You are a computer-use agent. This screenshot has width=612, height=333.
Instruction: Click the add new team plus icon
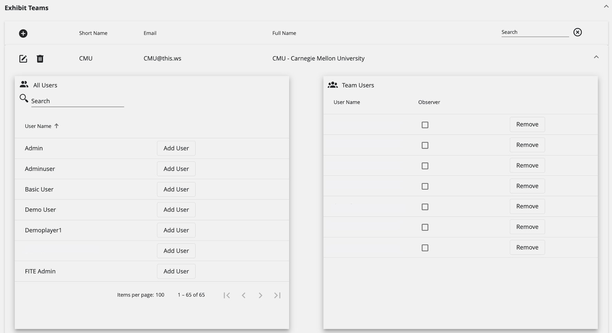[23, 33]
